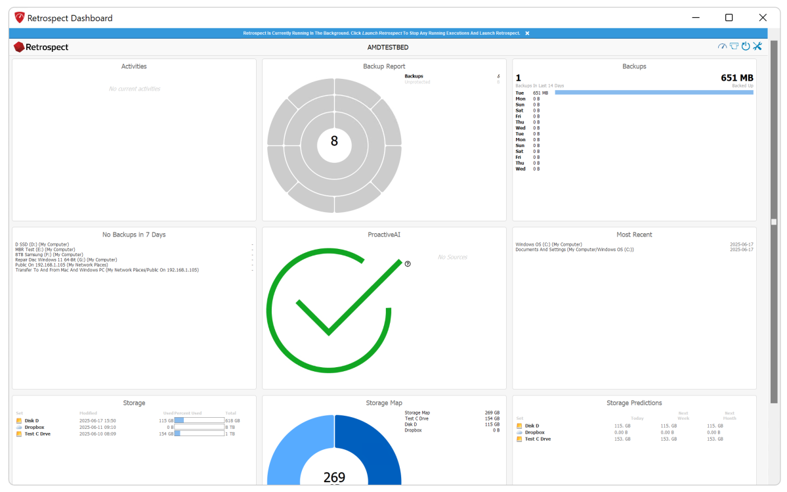
Task: Click the dashboard's vertical scrollbar thumb
Action: [774, 221]
